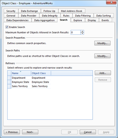Open the Follow Up tab

[x=49, y=11]
